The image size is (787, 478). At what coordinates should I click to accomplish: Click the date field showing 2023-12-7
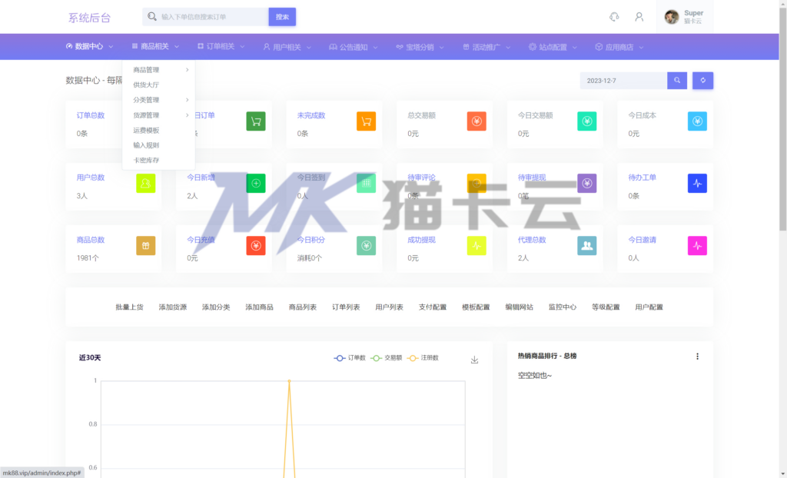tap(623, 81)
